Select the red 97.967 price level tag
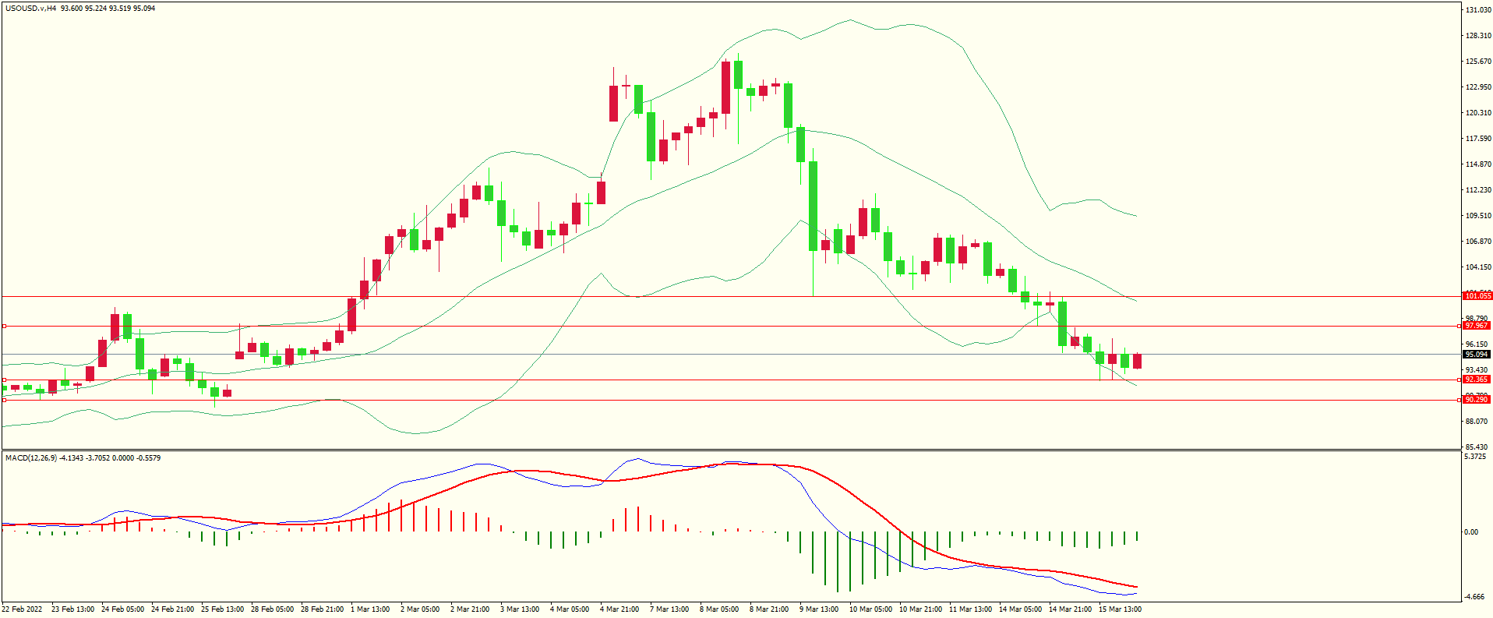 click(x=1477, y=326)
